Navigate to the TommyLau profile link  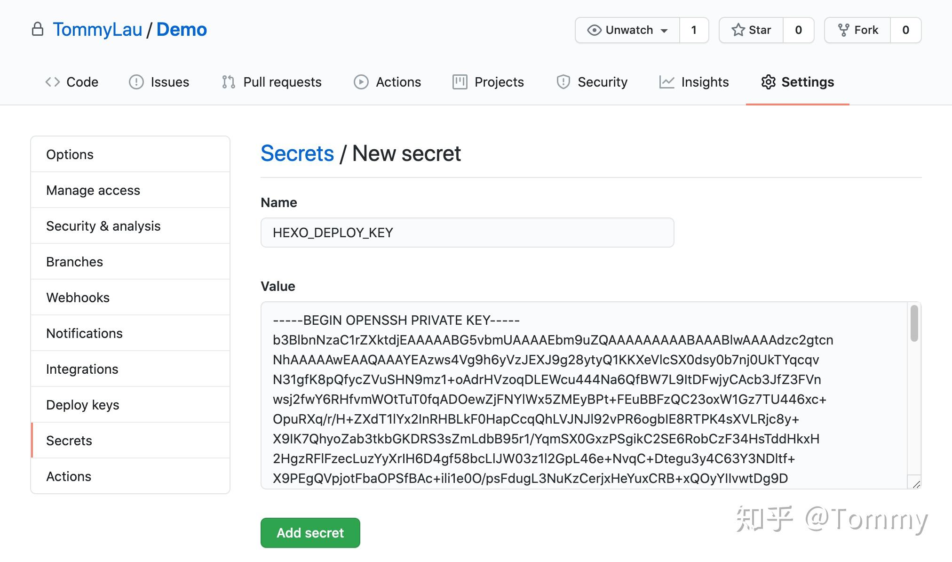(98, 29)
